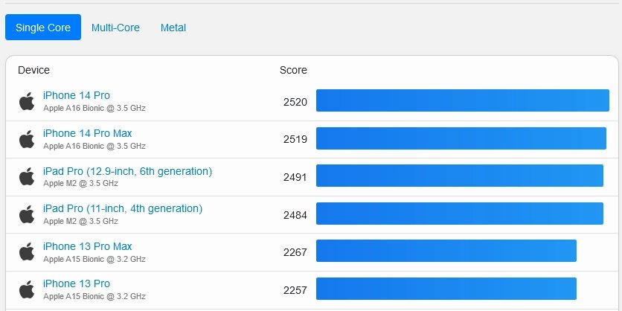
Task: Click Apple logo beside iPhone 13 Pro Max
Action: tap(27, 252)
